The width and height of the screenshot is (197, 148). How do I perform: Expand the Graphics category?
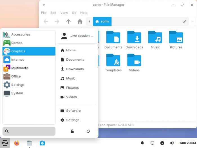29,51
